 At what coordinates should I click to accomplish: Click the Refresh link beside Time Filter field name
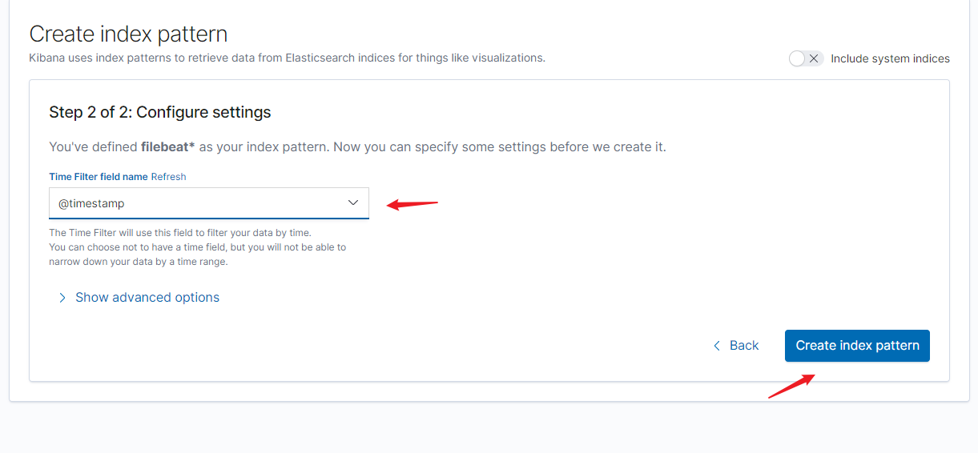[168, 176]
